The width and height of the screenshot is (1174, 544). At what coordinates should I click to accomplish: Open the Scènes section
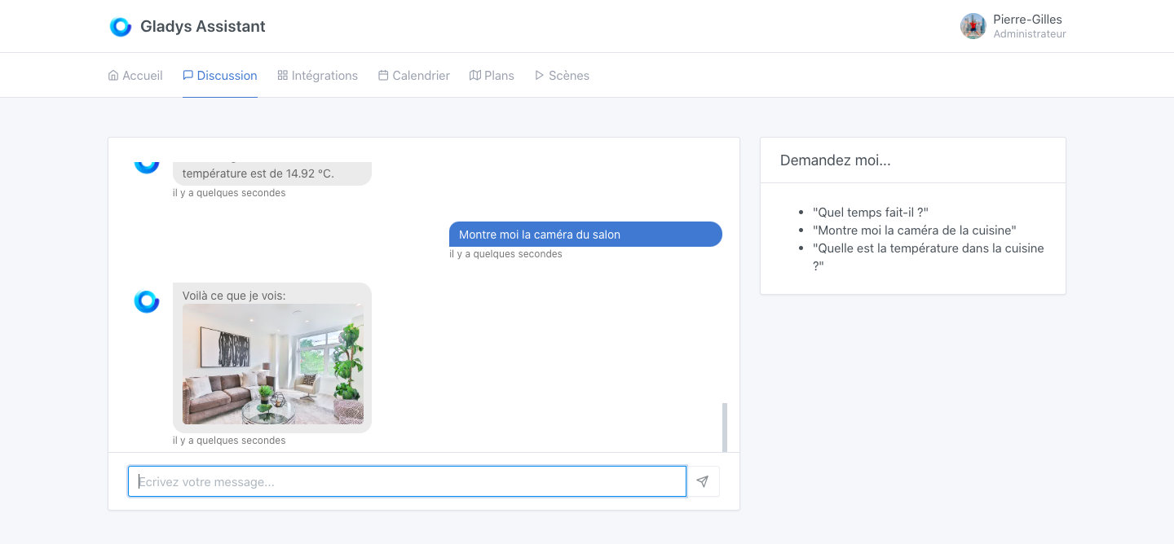[x=568, y=75]
